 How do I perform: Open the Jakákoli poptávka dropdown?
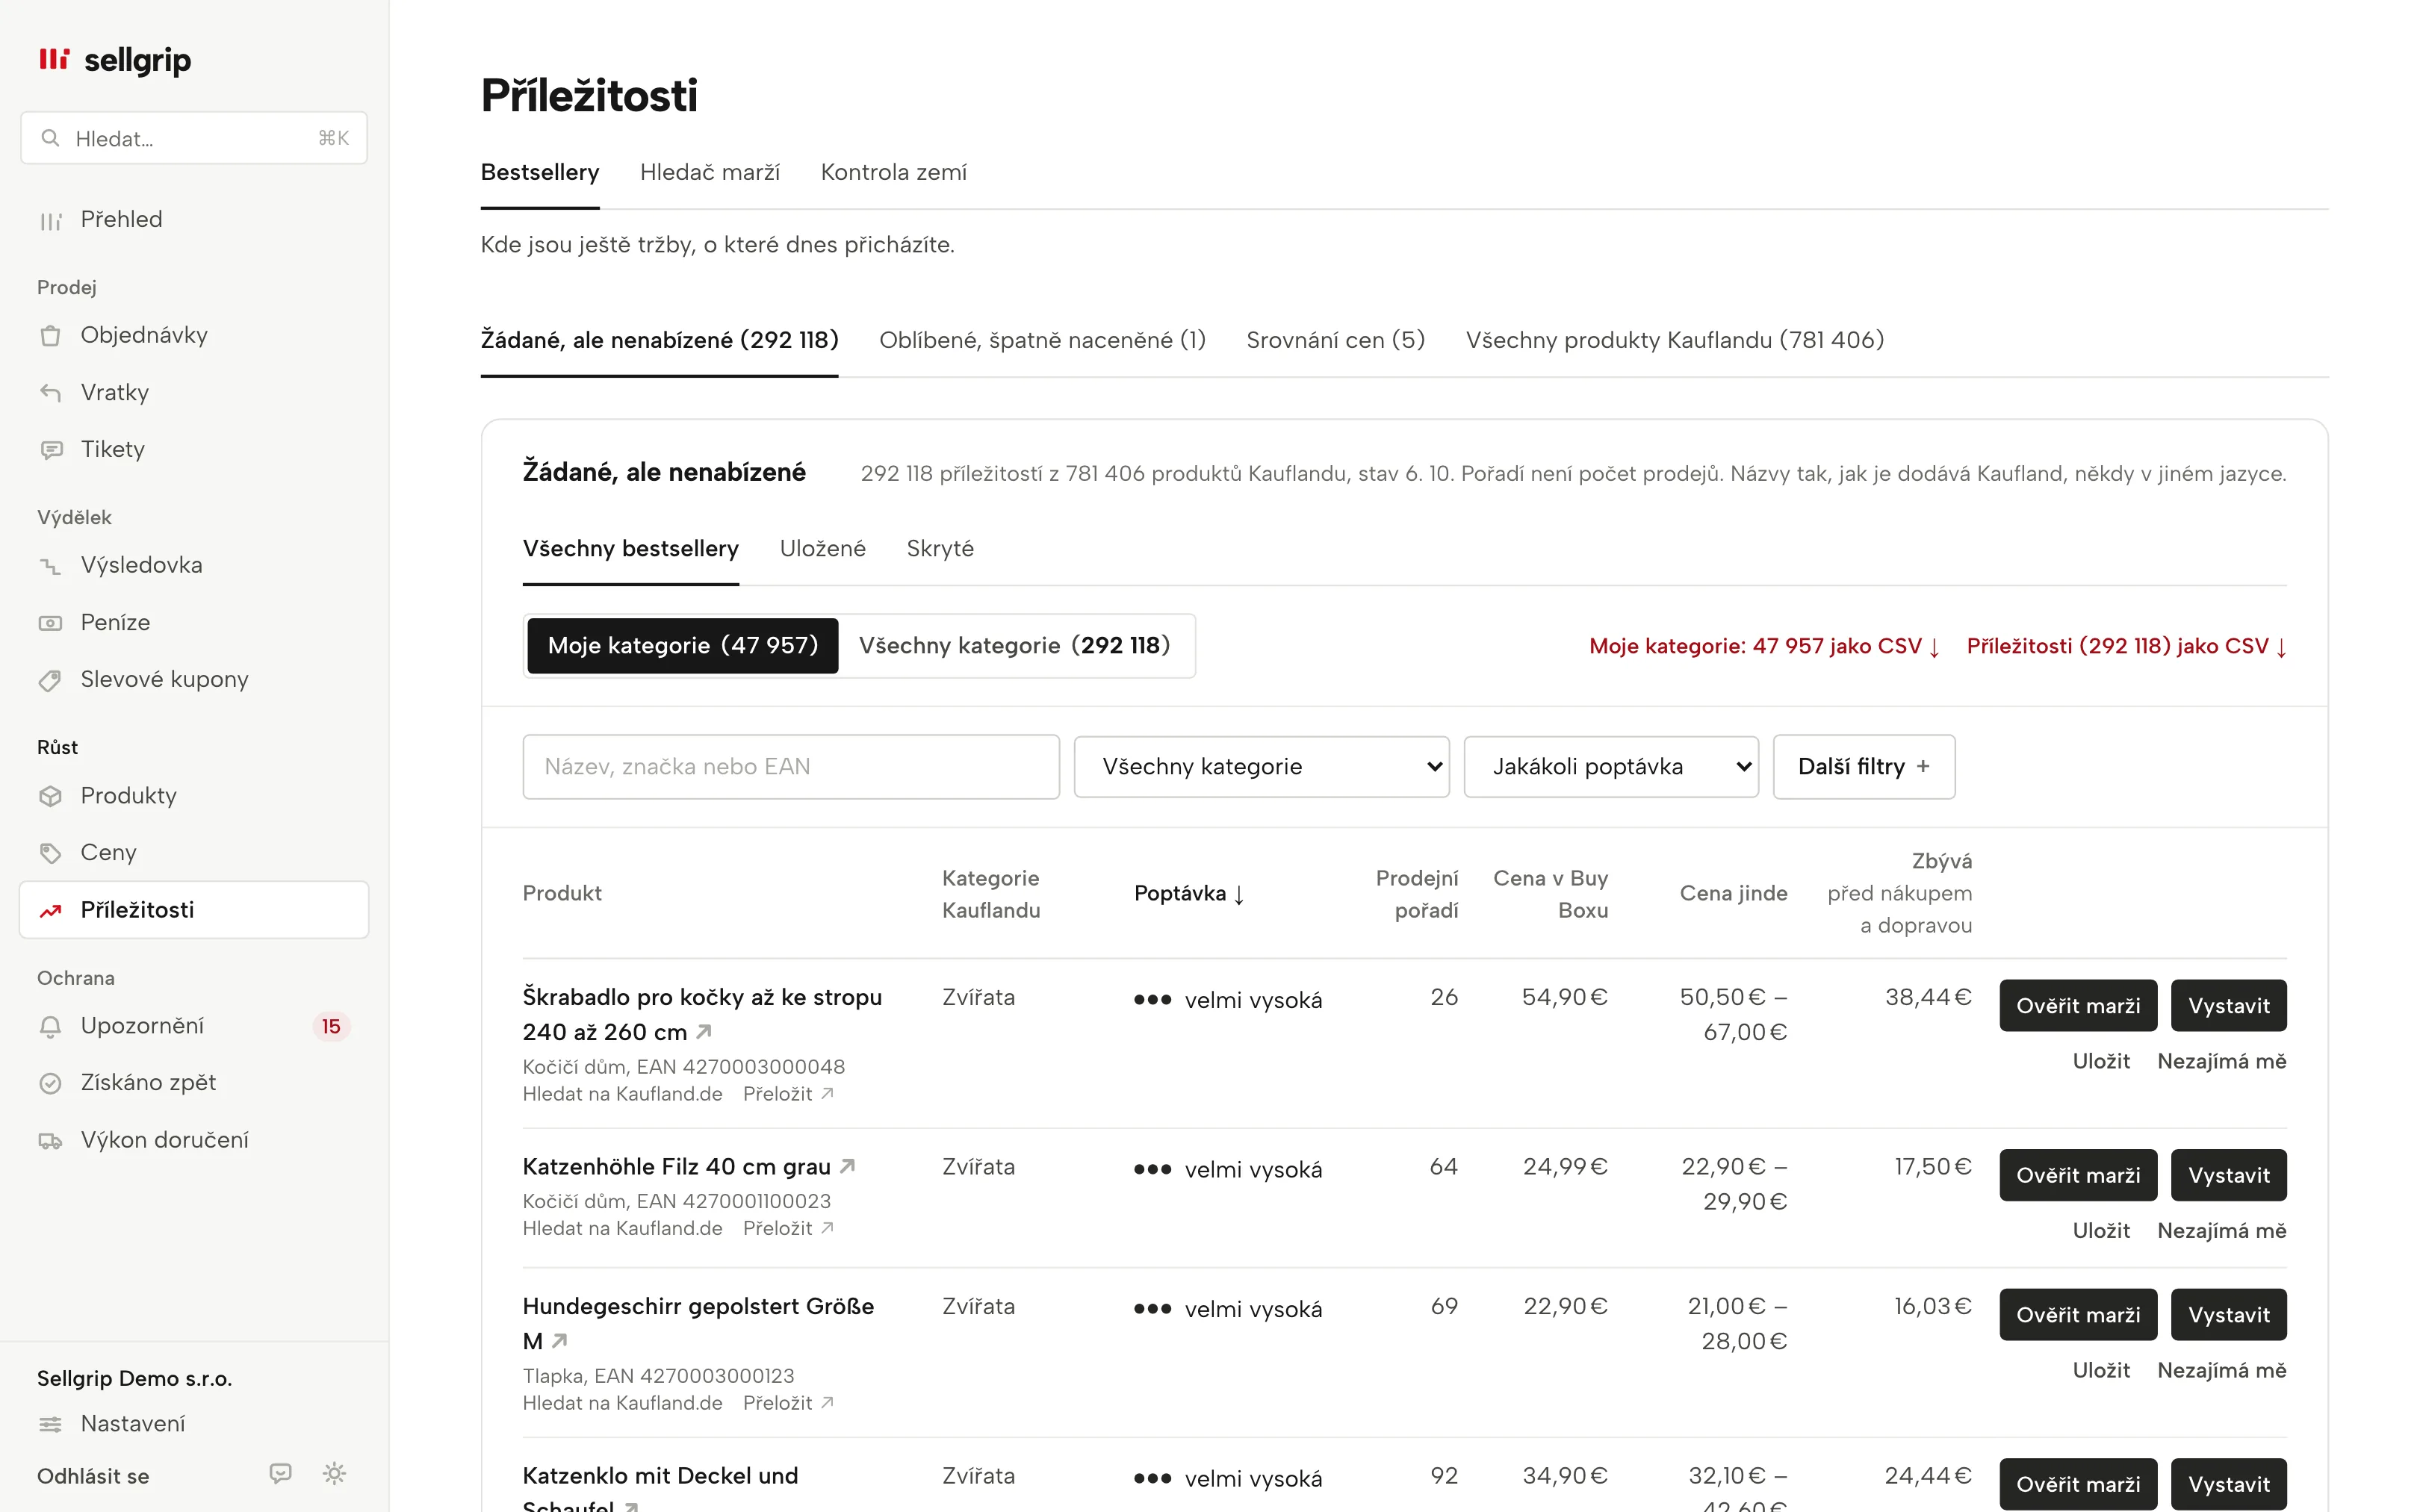coord(1610,767)
